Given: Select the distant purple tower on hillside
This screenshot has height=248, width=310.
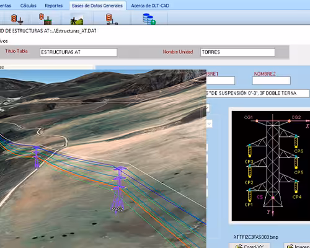Looking at the screenshot, I should [37, 157].
